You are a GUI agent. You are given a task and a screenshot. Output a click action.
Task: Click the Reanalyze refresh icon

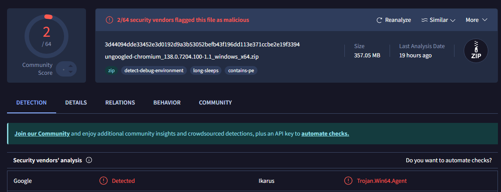click(x=379, y=20)
